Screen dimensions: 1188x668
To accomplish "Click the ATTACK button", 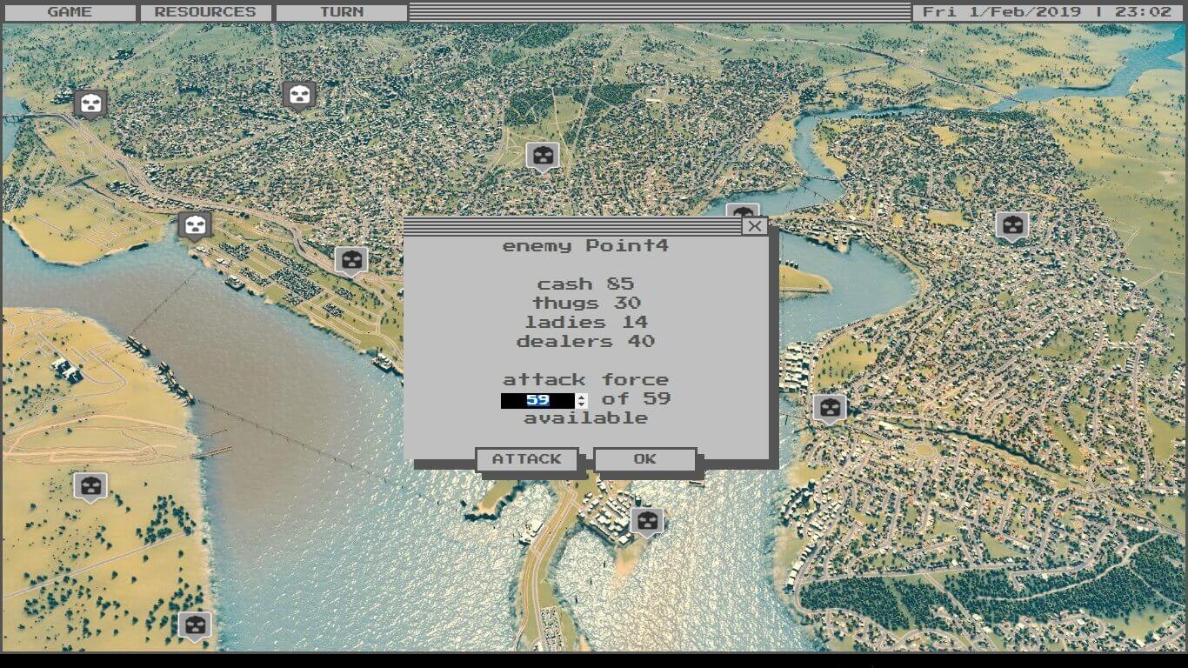I will pyautogui.click(x=526, y=459).
